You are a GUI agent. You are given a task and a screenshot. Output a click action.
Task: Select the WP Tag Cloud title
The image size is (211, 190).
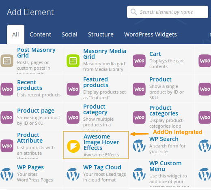pos(102,167)
